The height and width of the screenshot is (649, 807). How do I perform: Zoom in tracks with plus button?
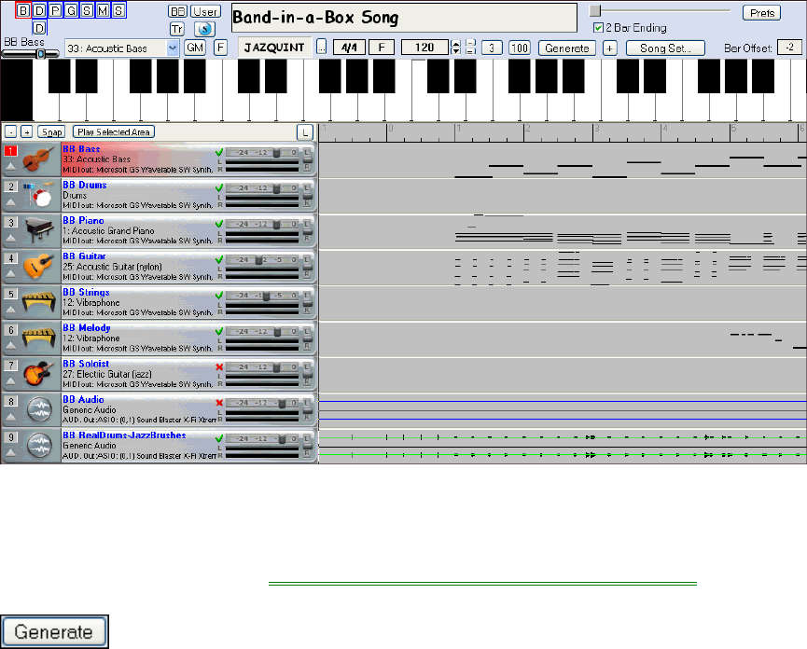[x=26, y=132]
